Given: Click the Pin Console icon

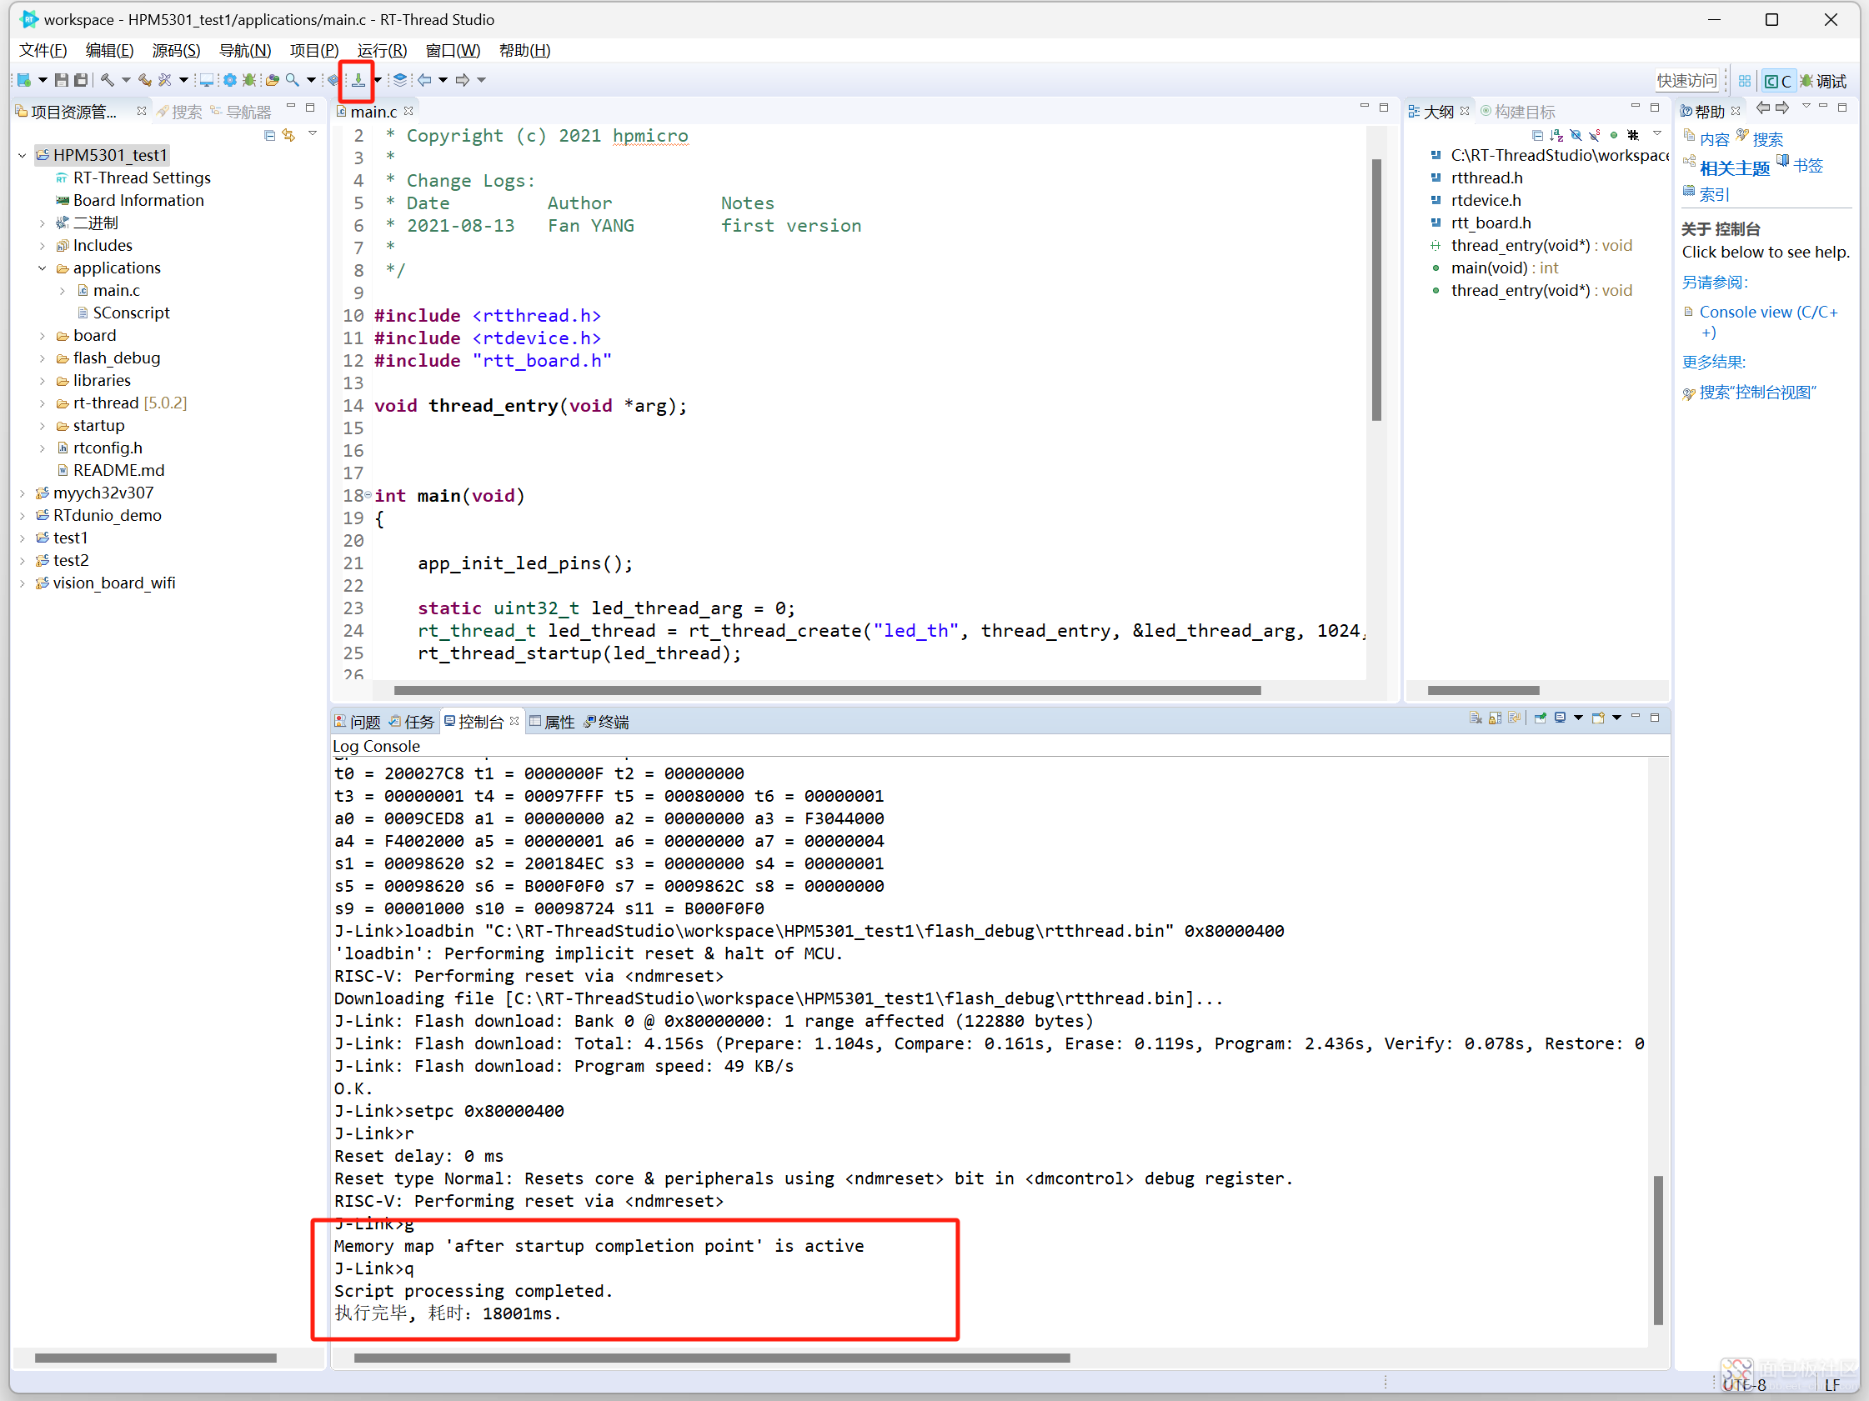Looking at the screenshot, I should coord(1541,718).
